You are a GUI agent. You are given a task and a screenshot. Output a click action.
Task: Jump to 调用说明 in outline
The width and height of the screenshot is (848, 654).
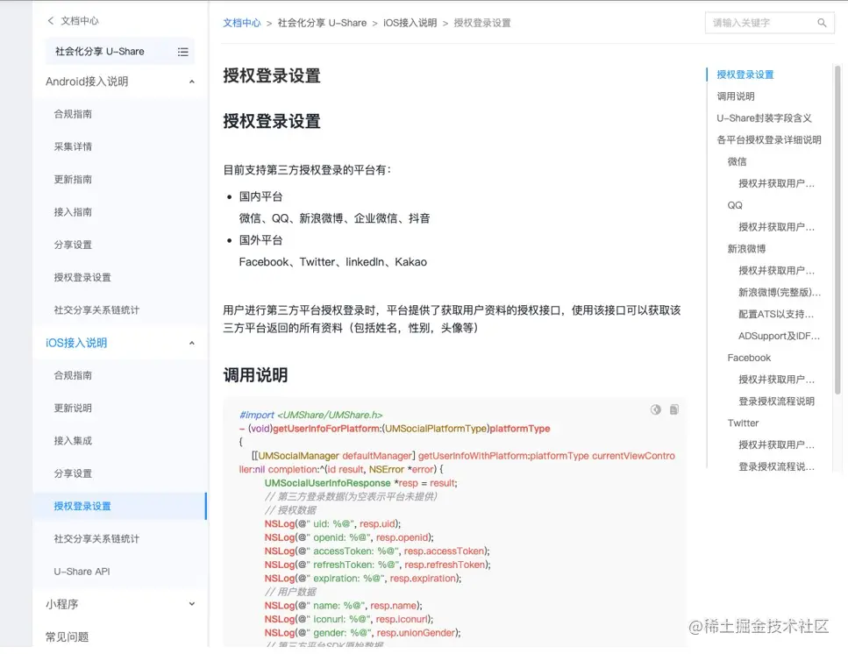pyautogui.click(x=736, y=96)
